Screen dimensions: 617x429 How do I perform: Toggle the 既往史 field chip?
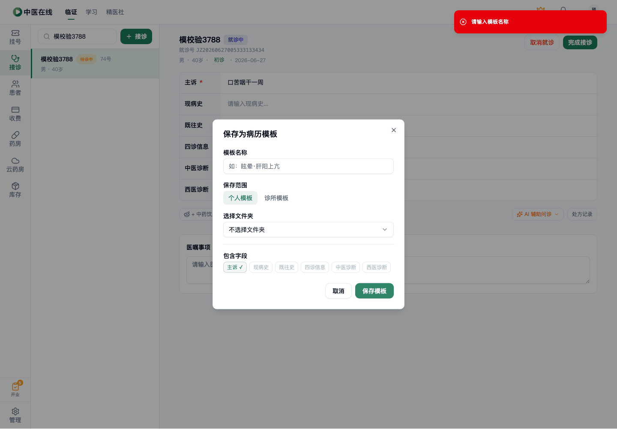(x=287, y=267)
